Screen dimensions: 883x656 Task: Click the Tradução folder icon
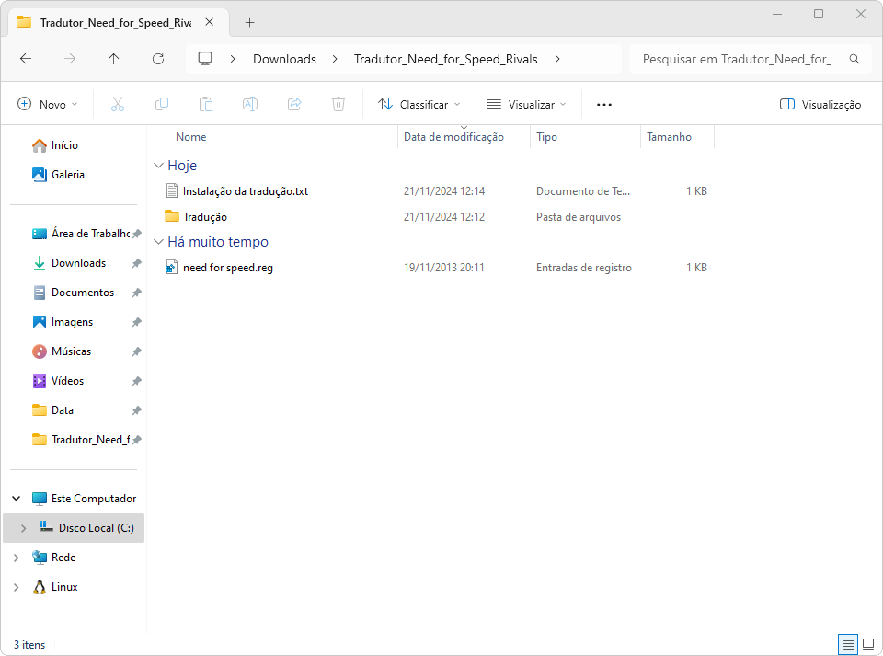(x=172, y=216)
